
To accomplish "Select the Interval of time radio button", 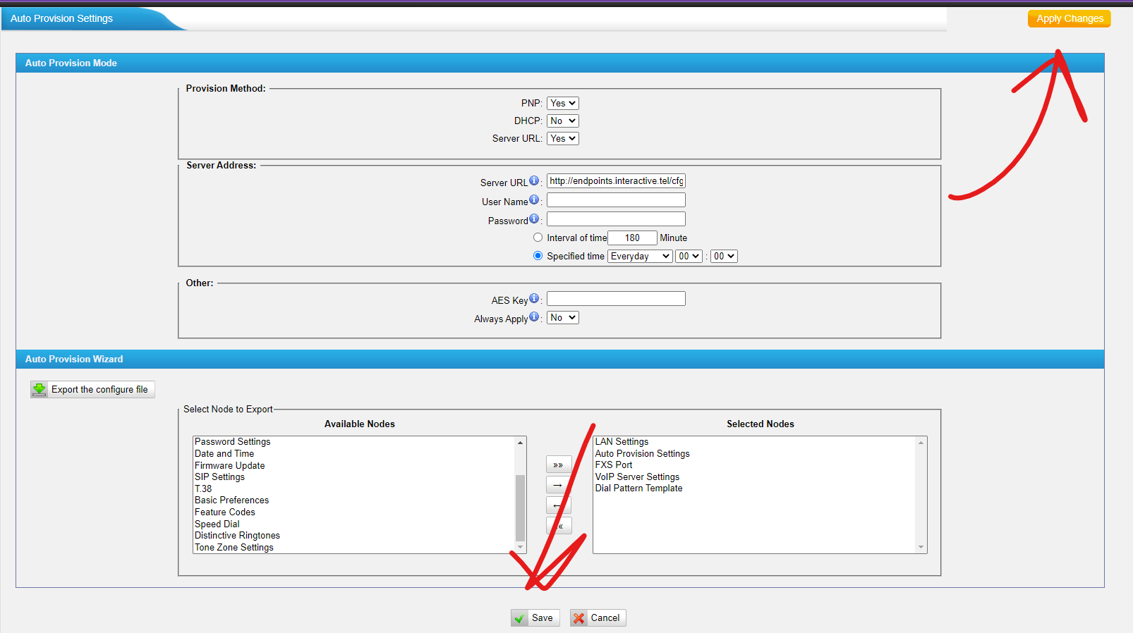I will click(x=538, y=238).
